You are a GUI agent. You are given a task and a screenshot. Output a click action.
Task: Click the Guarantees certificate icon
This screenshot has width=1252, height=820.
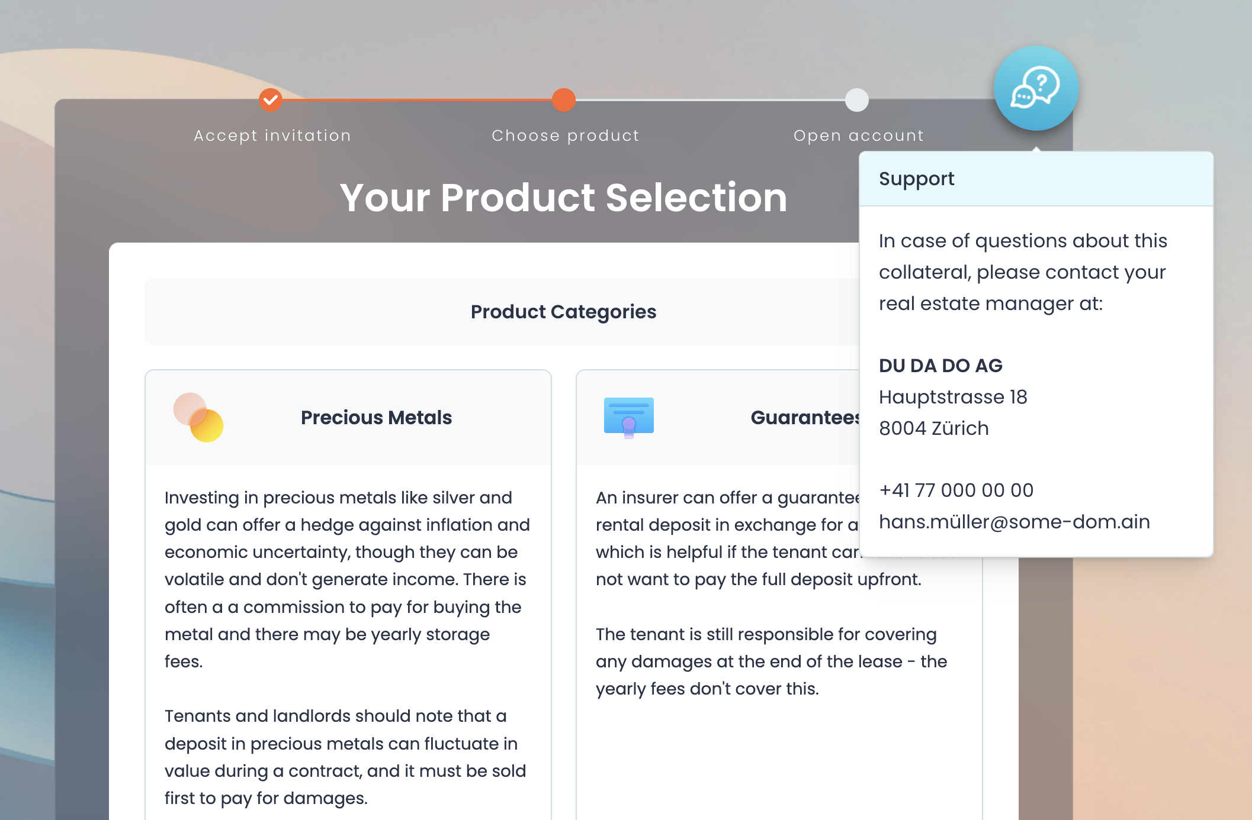[628, 417]
